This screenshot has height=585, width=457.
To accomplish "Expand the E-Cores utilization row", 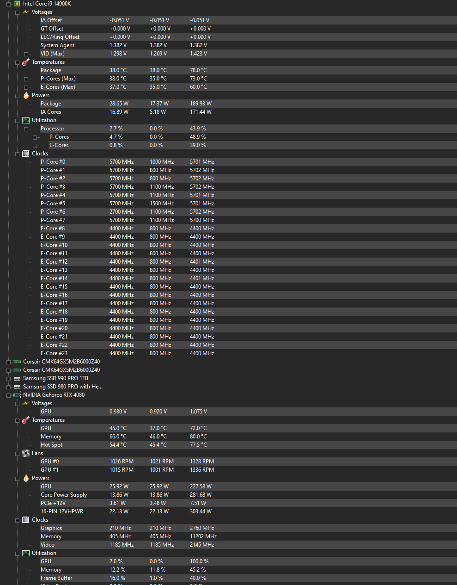I will tap(35, 146).
